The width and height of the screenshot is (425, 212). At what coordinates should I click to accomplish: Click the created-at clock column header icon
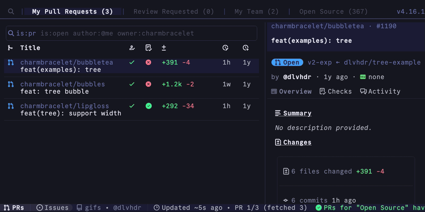tap(246, 48)
